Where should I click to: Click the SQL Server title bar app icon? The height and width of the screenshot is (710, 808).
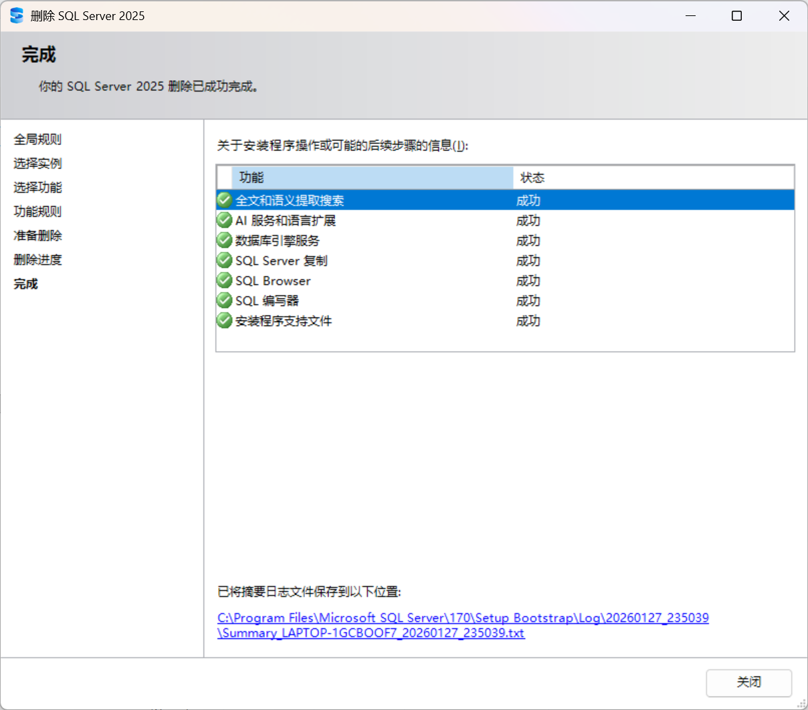click(x=17, y=15)
